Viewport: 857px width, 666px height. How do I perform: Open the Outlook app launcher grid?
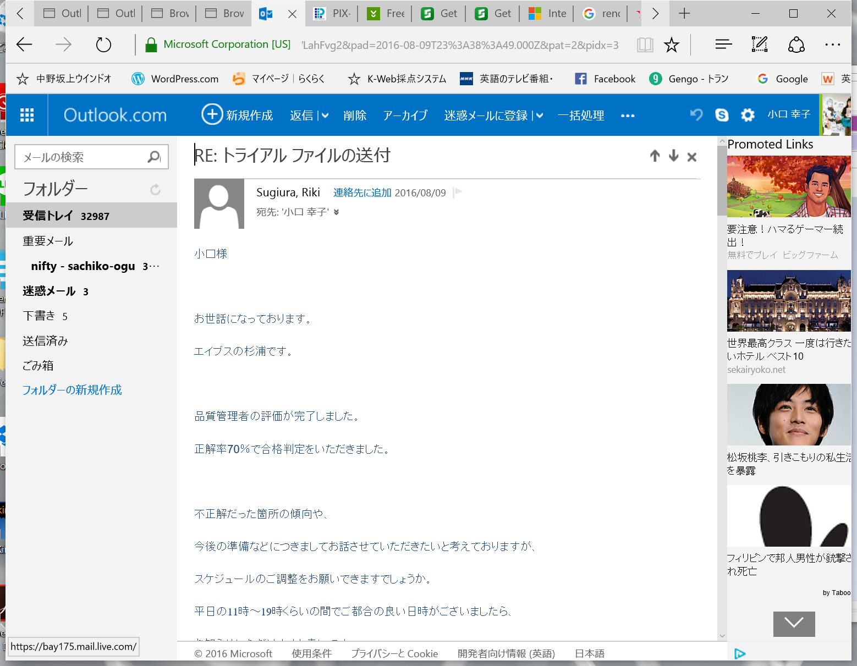(27, 115)
